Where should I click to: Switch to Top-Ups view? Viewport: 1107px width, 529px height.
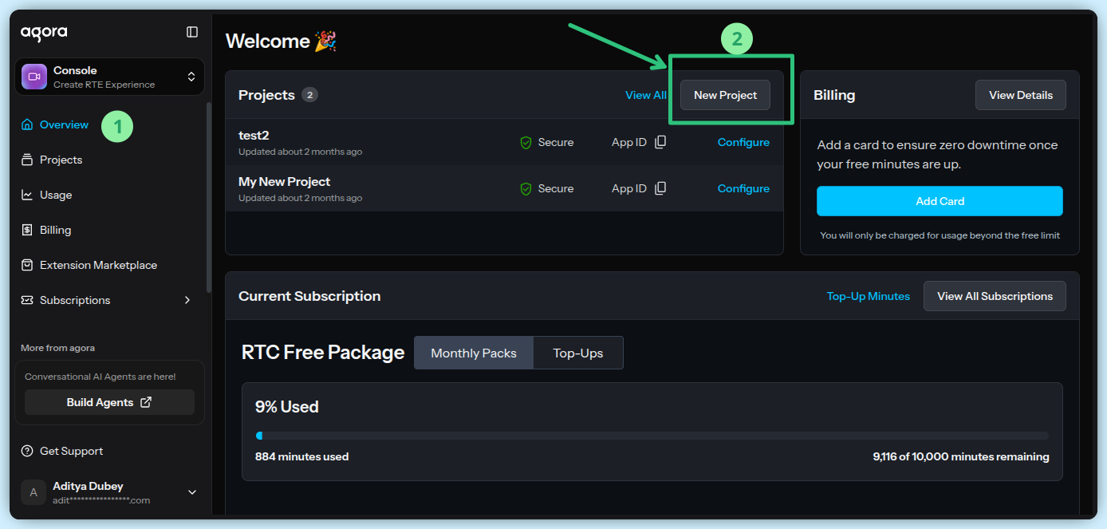578,353
